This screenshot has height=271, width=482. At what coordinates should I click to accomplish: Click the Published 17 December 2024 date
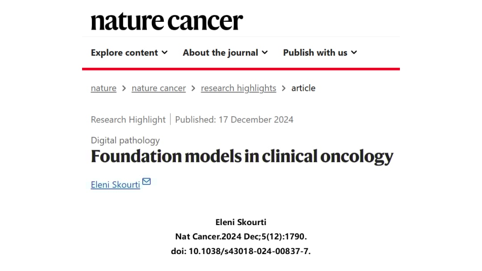[234, 119]
